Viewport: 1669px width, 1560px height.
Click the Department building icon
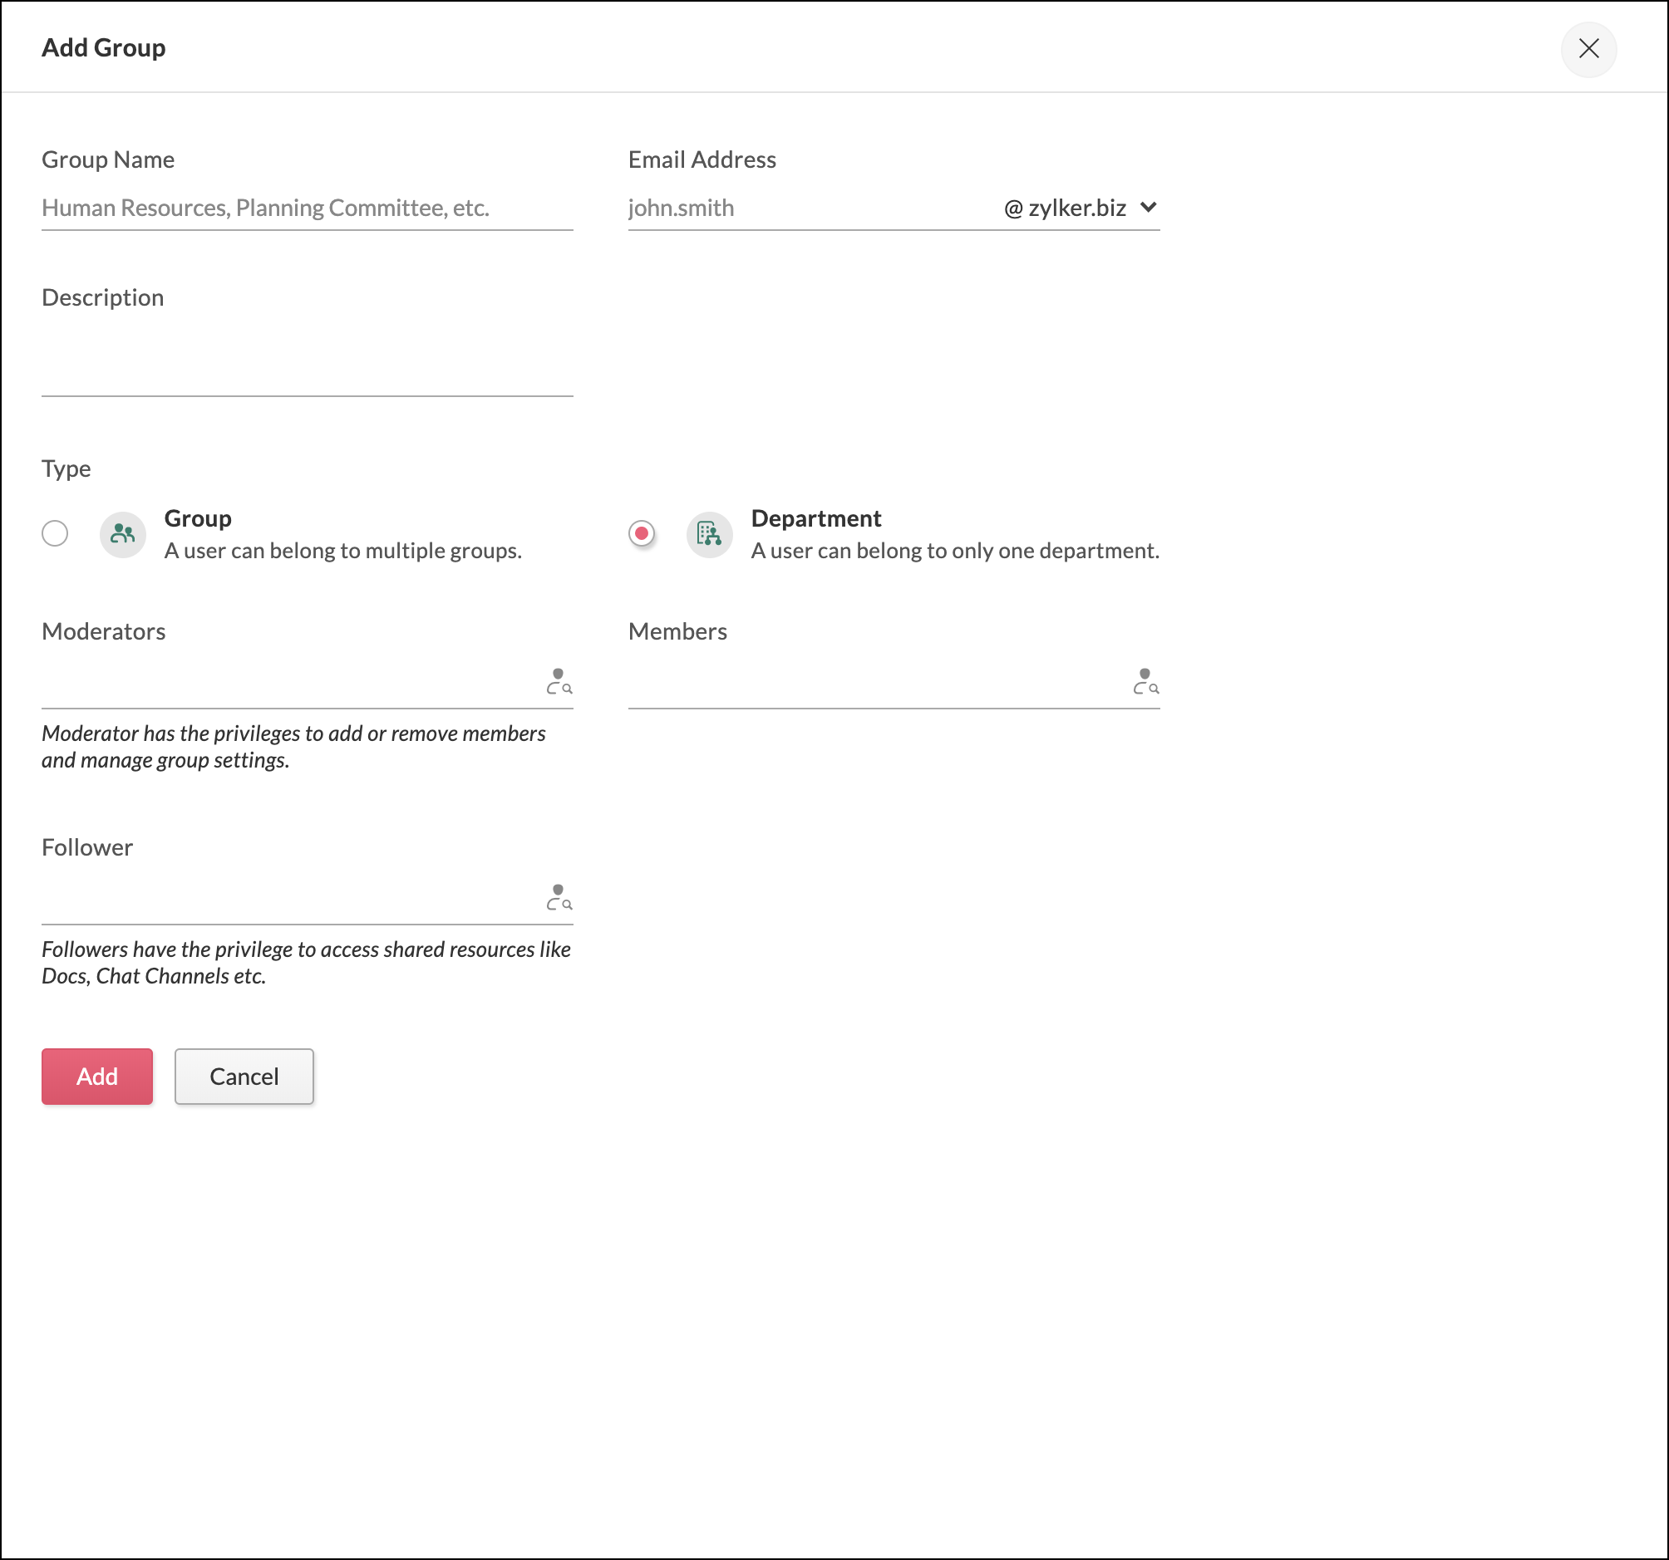708,534
